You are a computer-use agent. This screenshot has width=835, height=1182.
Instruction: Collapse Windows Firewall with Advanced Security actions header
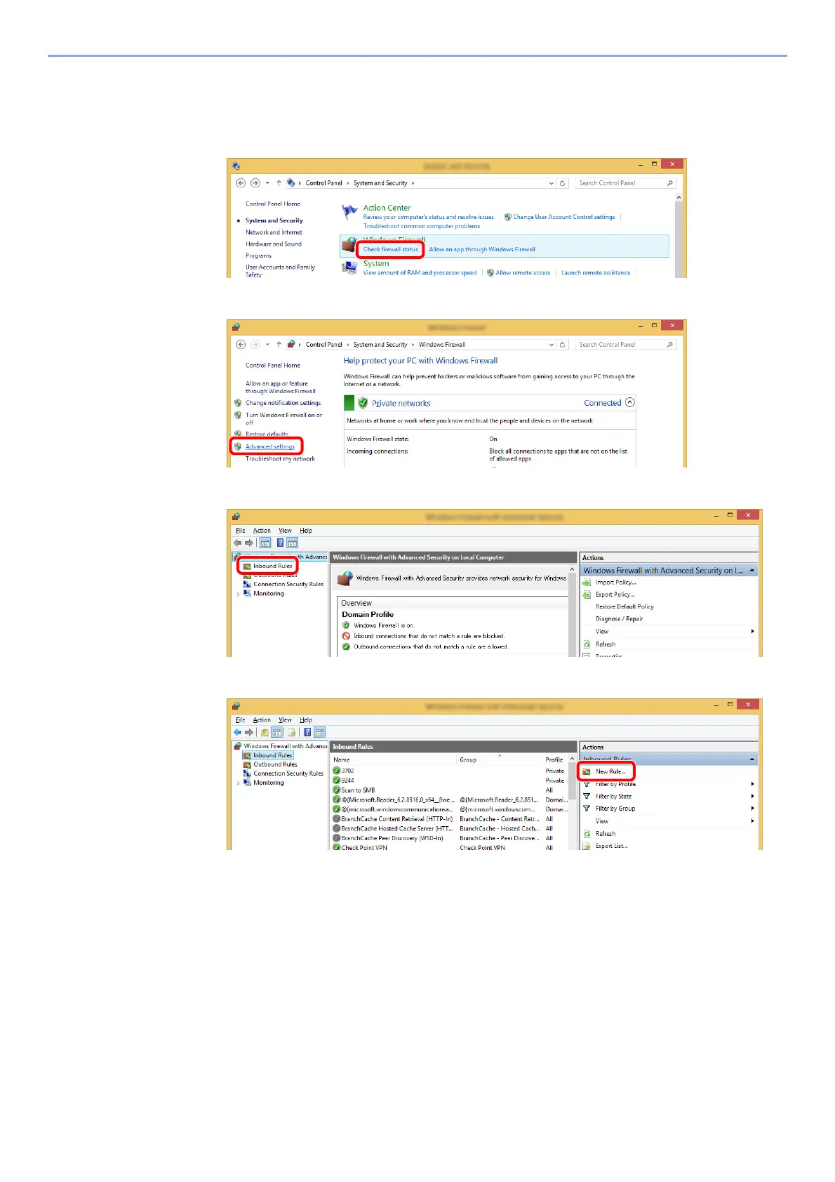[x=752, y=571]
